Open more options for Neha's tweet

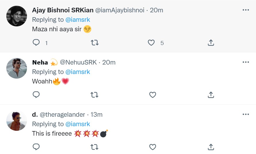click(246, 62)
